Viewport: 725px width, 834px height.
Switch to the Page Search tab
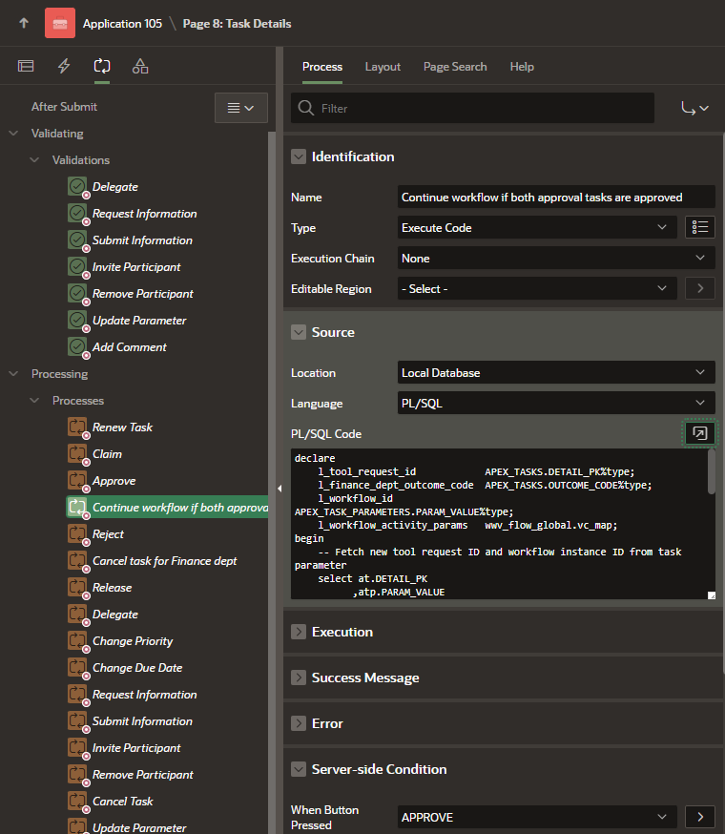pyautogui.click(x=455, y=67)
